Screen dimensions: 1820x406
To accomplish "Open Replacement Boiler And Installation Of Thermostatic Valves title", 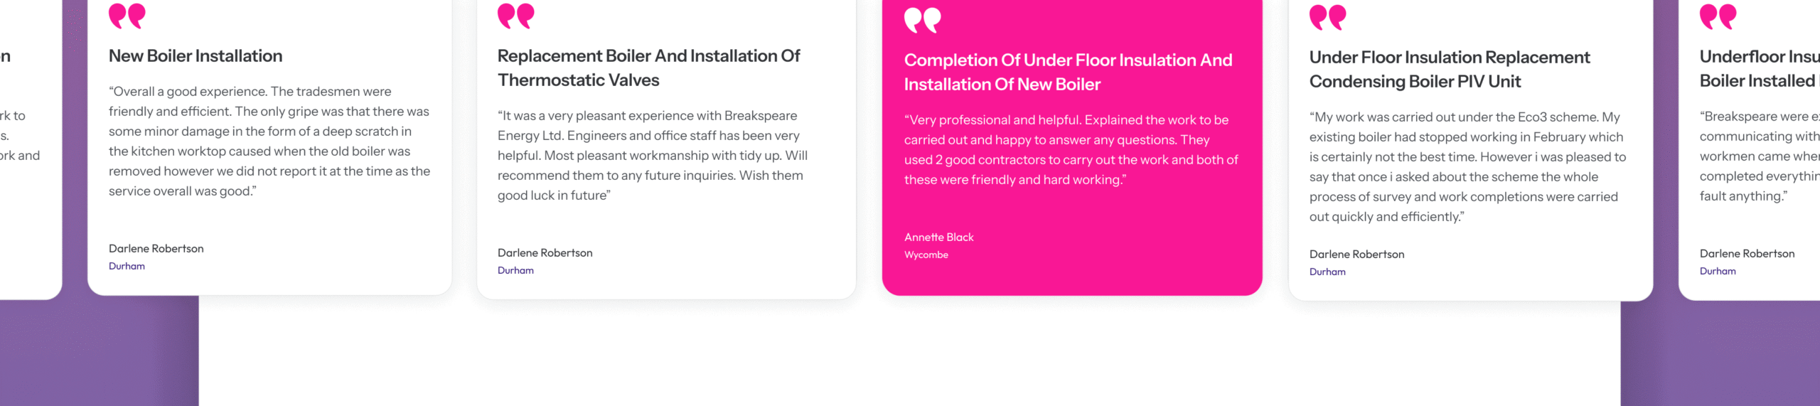I will (x=648, y=68).
